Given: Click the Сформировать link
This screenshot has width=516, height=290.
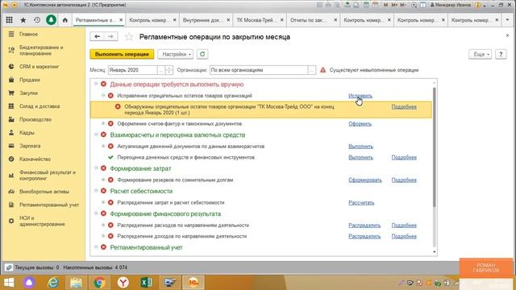Looking at the screenshot, I should click(x=365, y=180).
